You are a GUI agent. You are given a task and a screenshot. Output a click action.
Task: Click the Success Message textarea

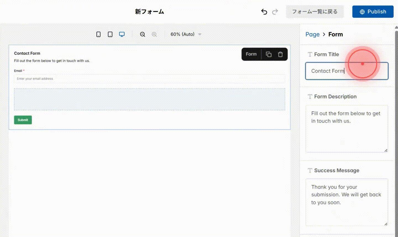pos(347,201)
